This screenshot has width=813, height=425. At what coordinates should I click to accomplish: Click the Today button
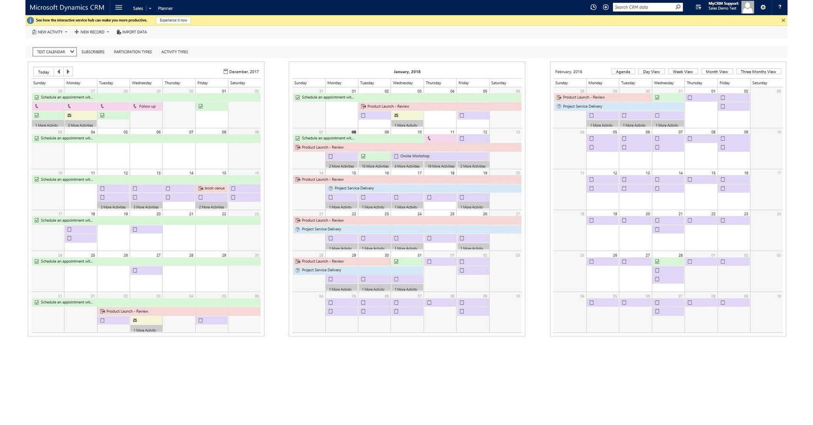pos(43,72)
